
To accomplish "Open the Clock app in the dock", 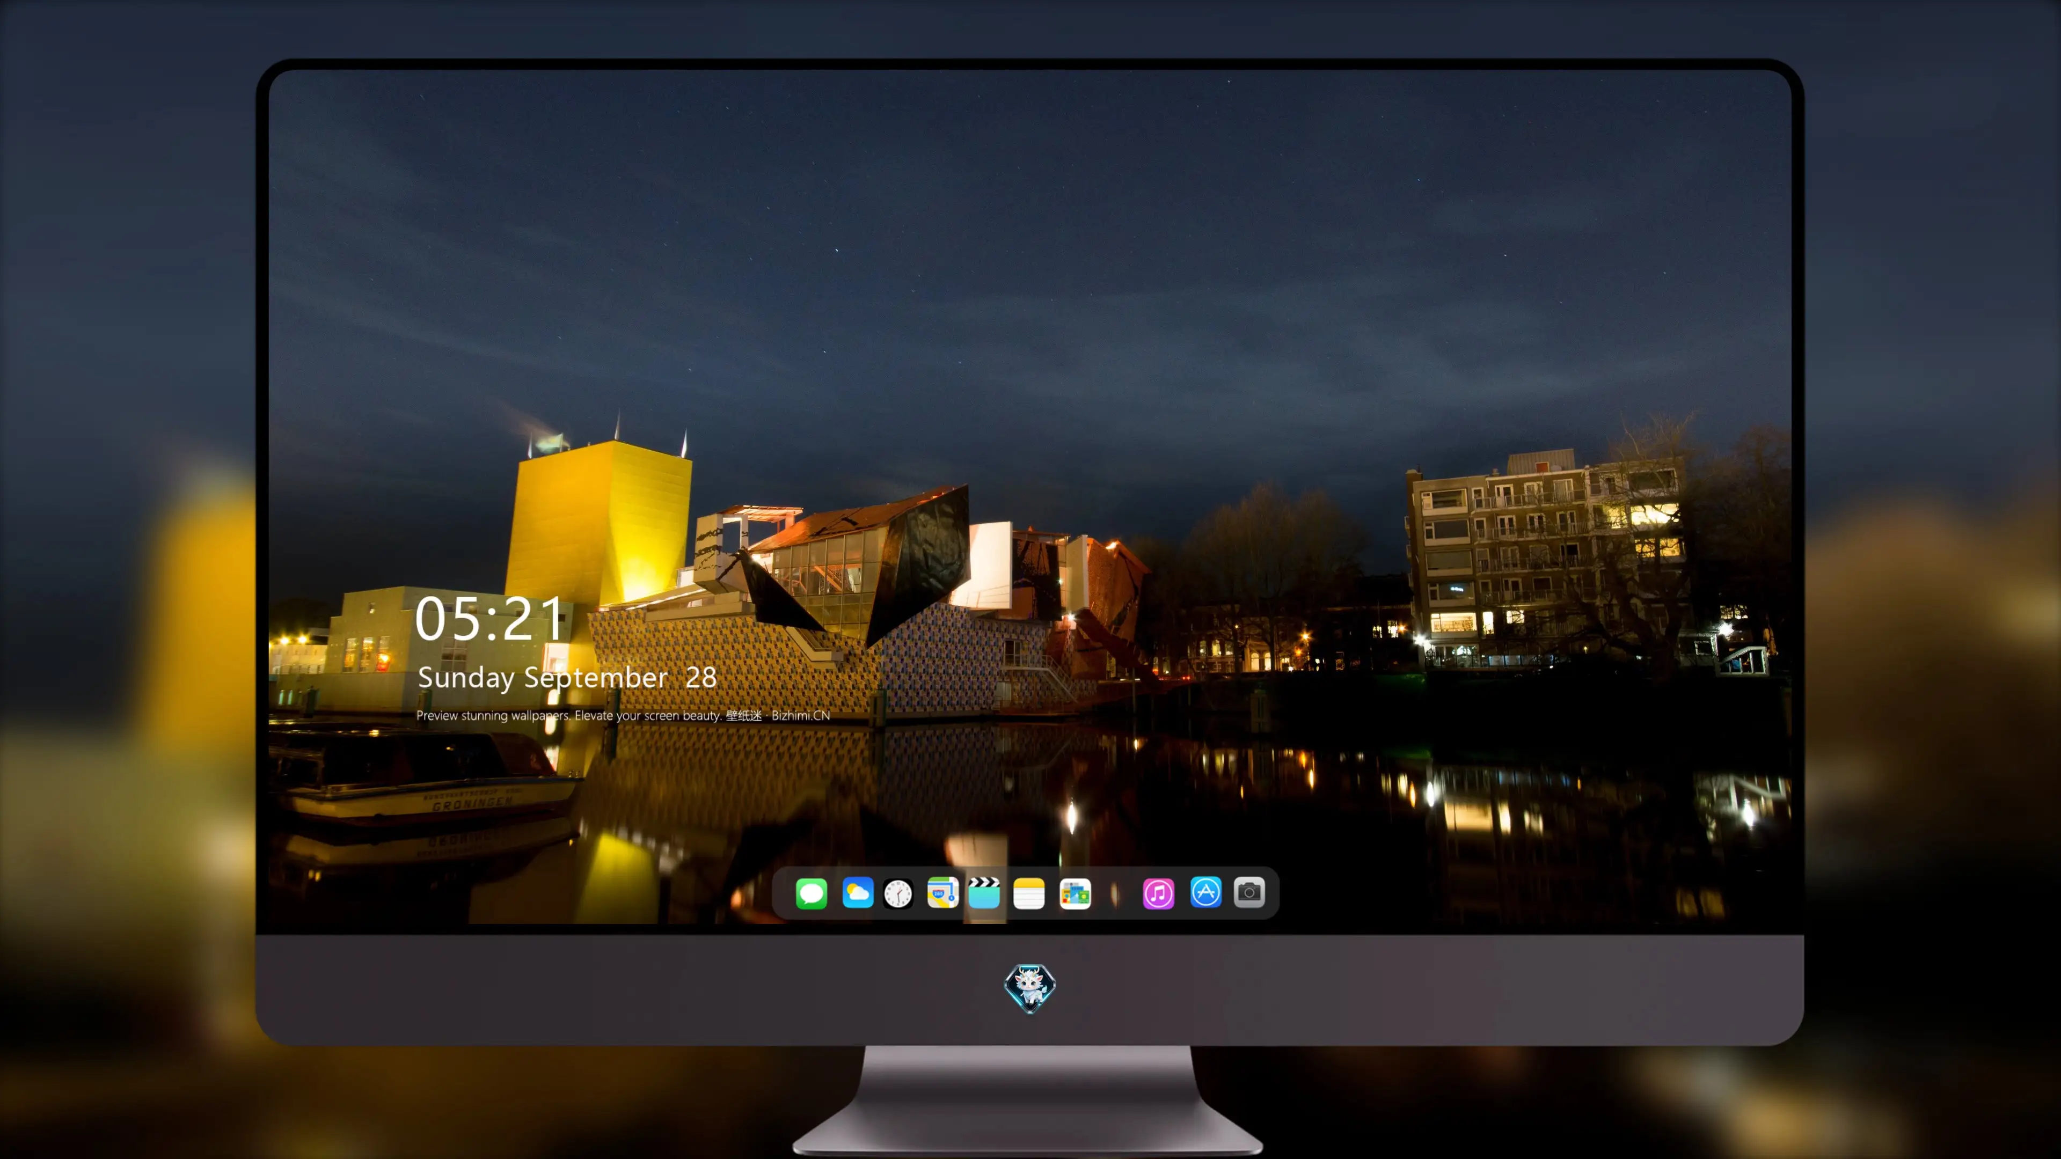I will [898, 893].
